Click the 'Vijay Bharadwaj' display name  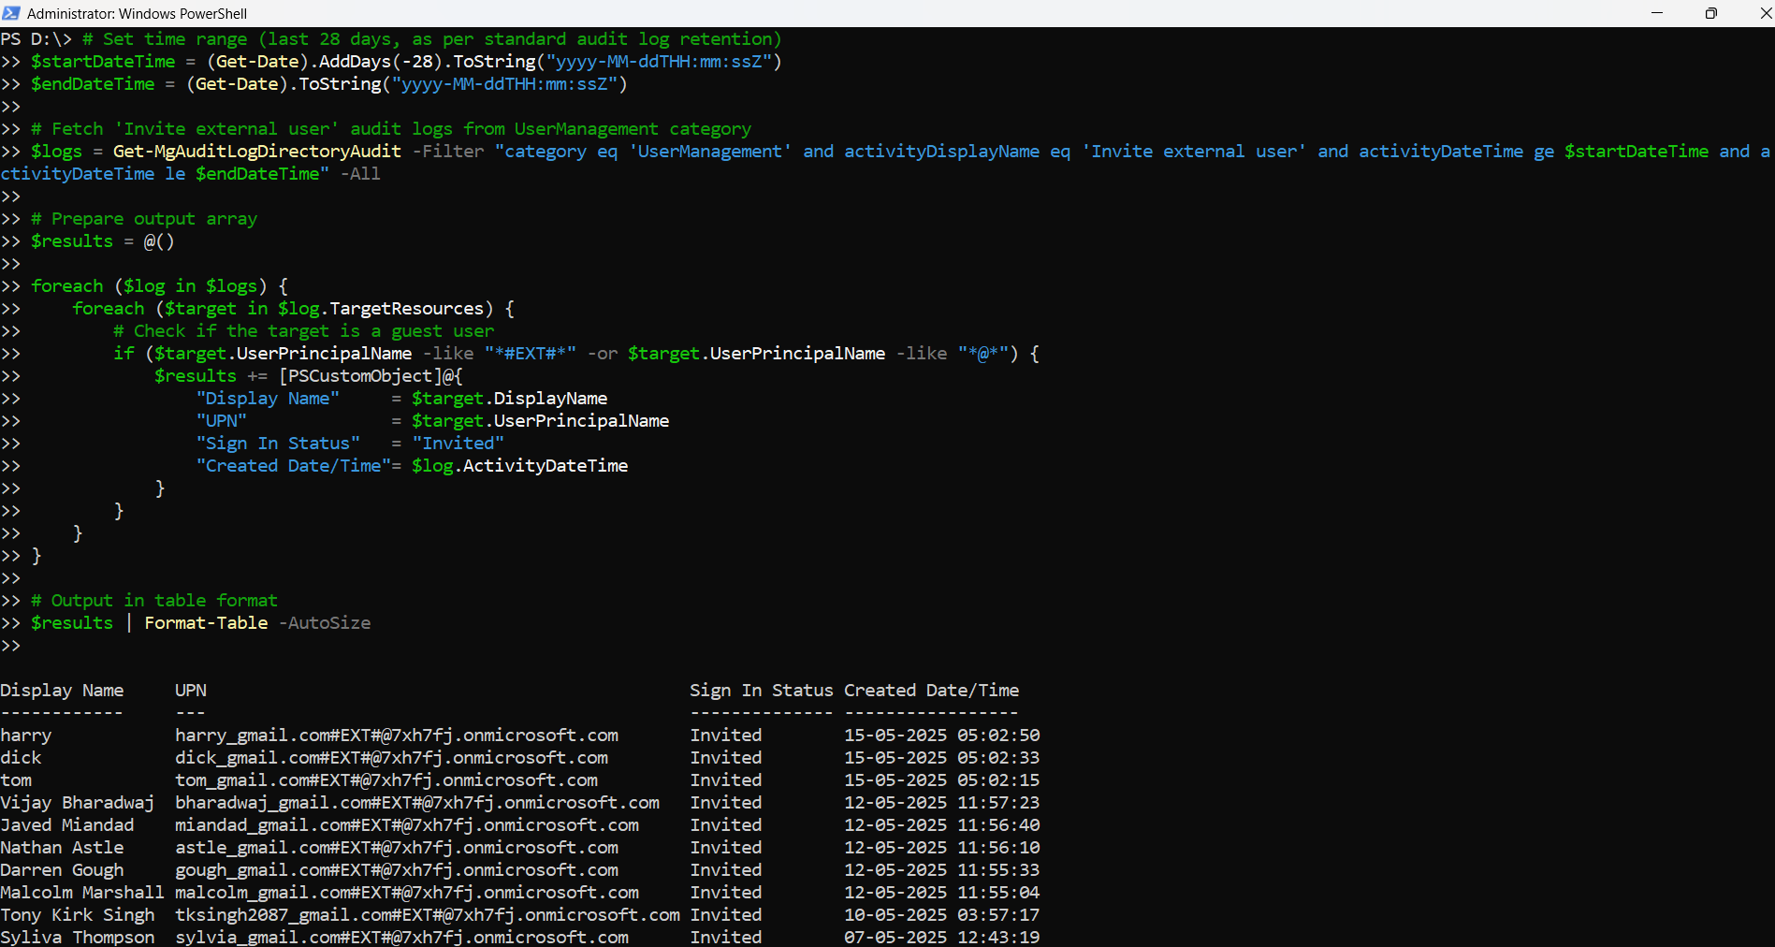point(77,803)
